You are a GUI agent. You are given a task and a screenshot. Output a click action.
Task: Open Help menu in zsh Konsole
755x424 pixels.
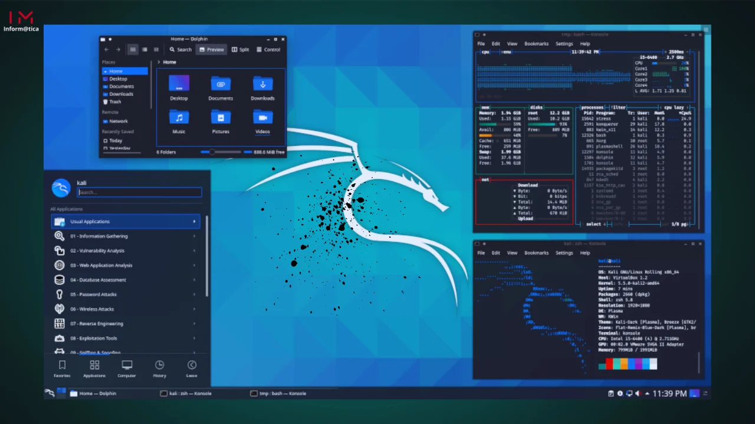[x=585, y=253]
